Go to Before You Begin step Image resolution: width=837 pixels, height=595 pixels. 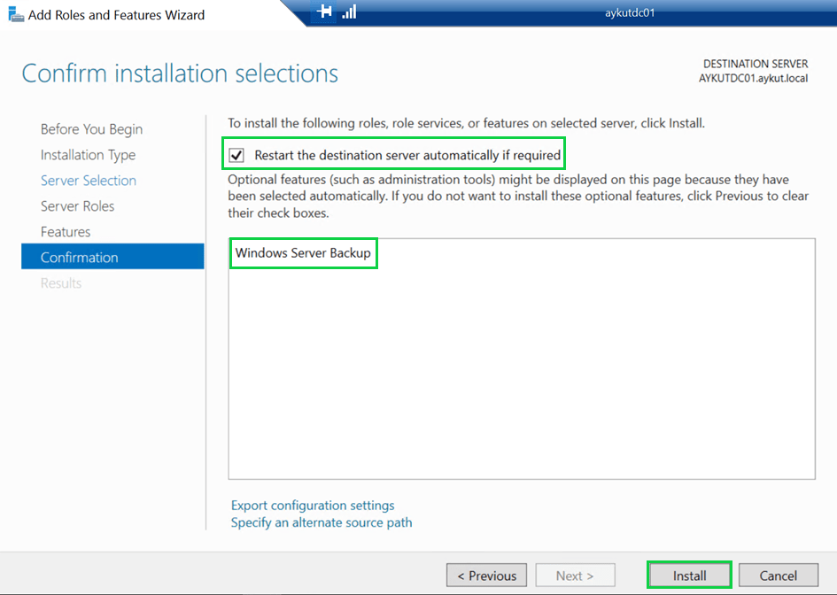(x=91, y=129)
